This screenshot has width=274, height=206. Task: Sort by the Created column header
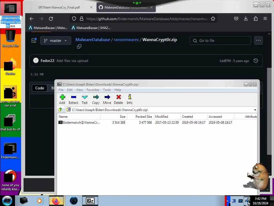[x=194, y=117]
